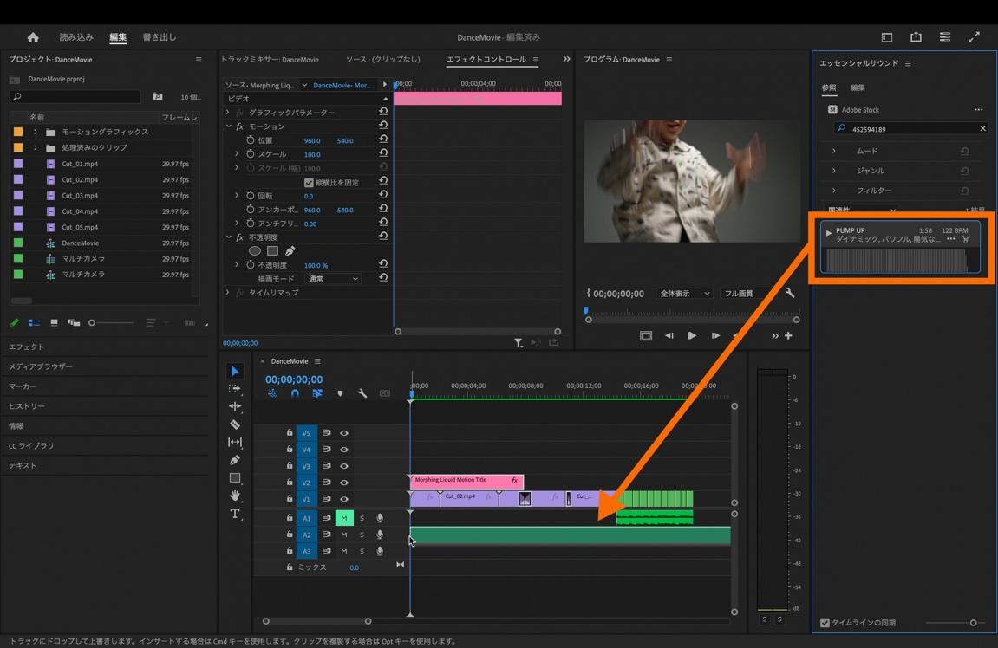Image resolution: width=998 pixels, height=648 pixels.
Task: Switch to the 書き出し workspace tab
Action: [x=159, y=37]
